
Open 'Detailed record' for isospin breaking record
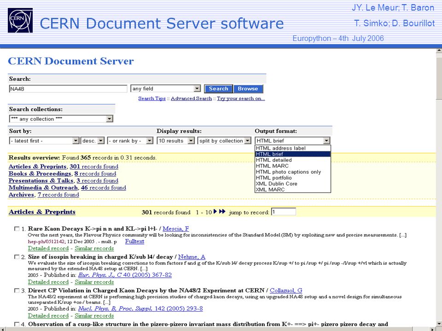48,282
